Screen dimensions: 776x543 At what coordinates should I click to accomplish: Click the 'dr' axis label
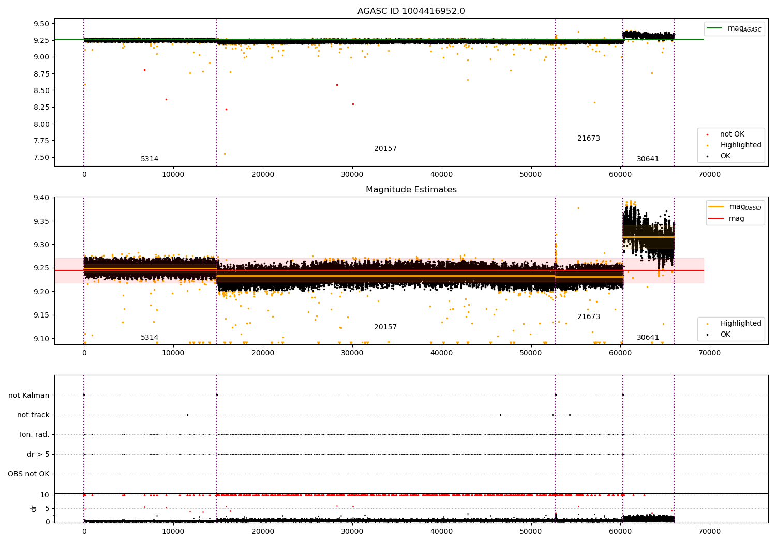point(34,508)
